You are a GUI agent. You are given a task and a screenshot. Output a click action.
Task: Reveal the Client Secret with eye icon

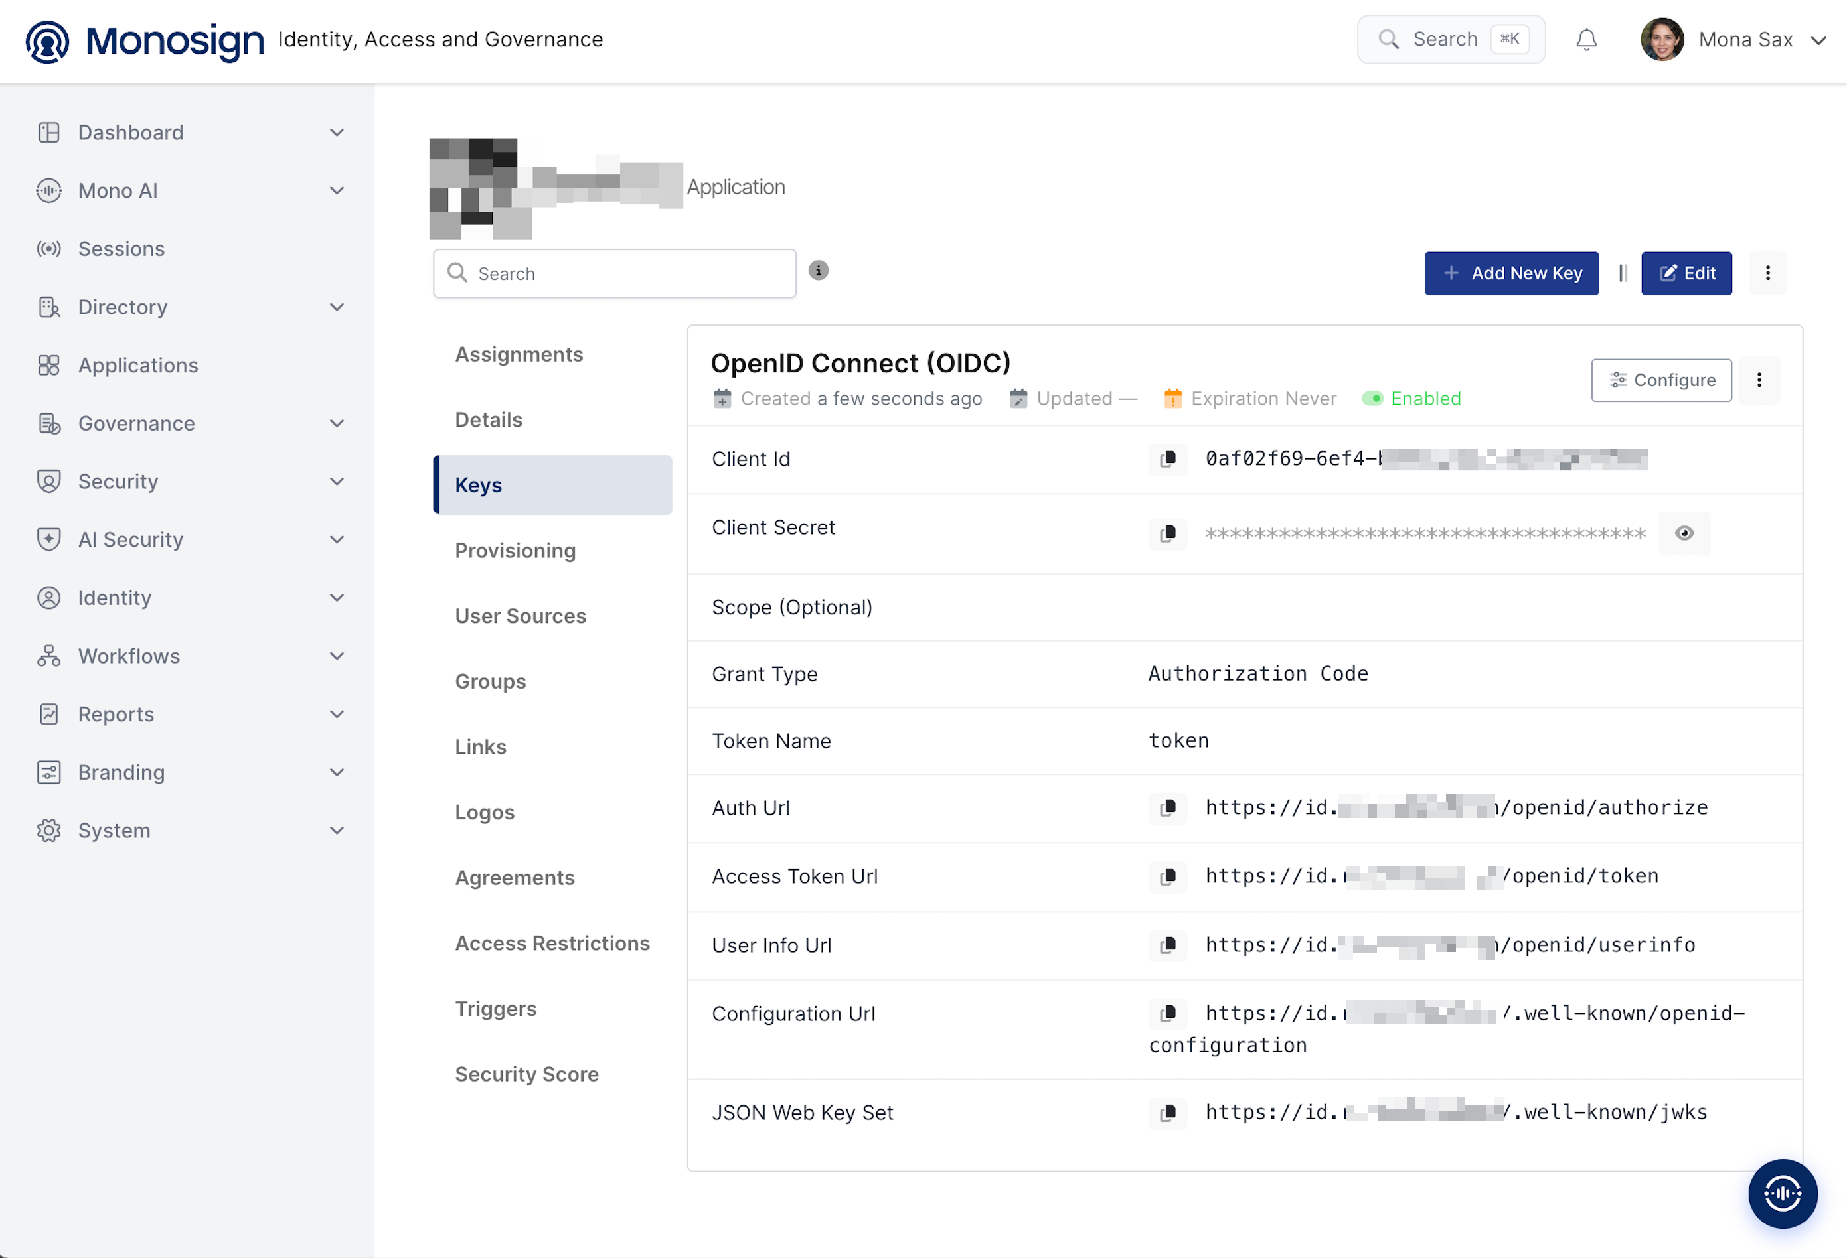pos(1684,533)
